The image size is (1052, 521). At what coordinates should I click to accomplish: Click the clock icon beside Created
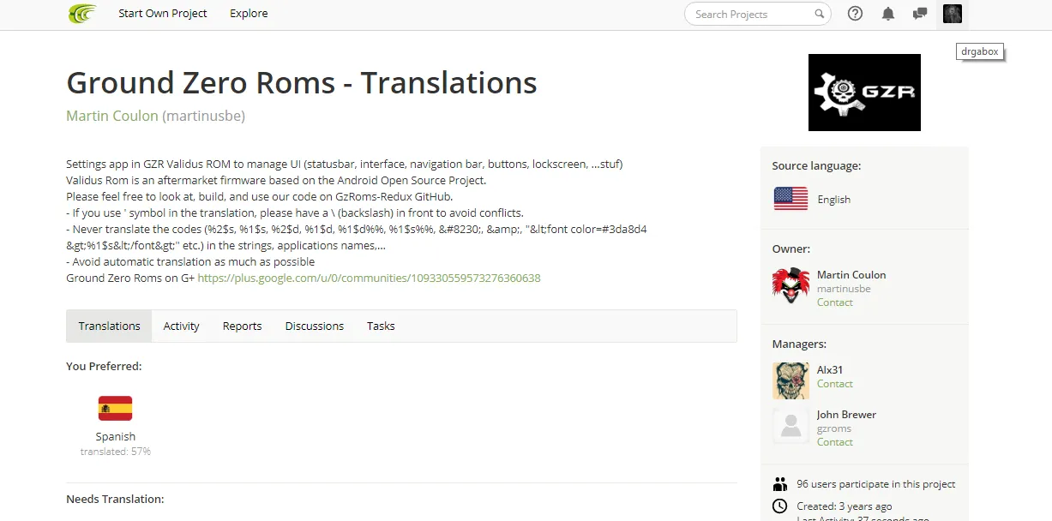click(x=780, y=506)
